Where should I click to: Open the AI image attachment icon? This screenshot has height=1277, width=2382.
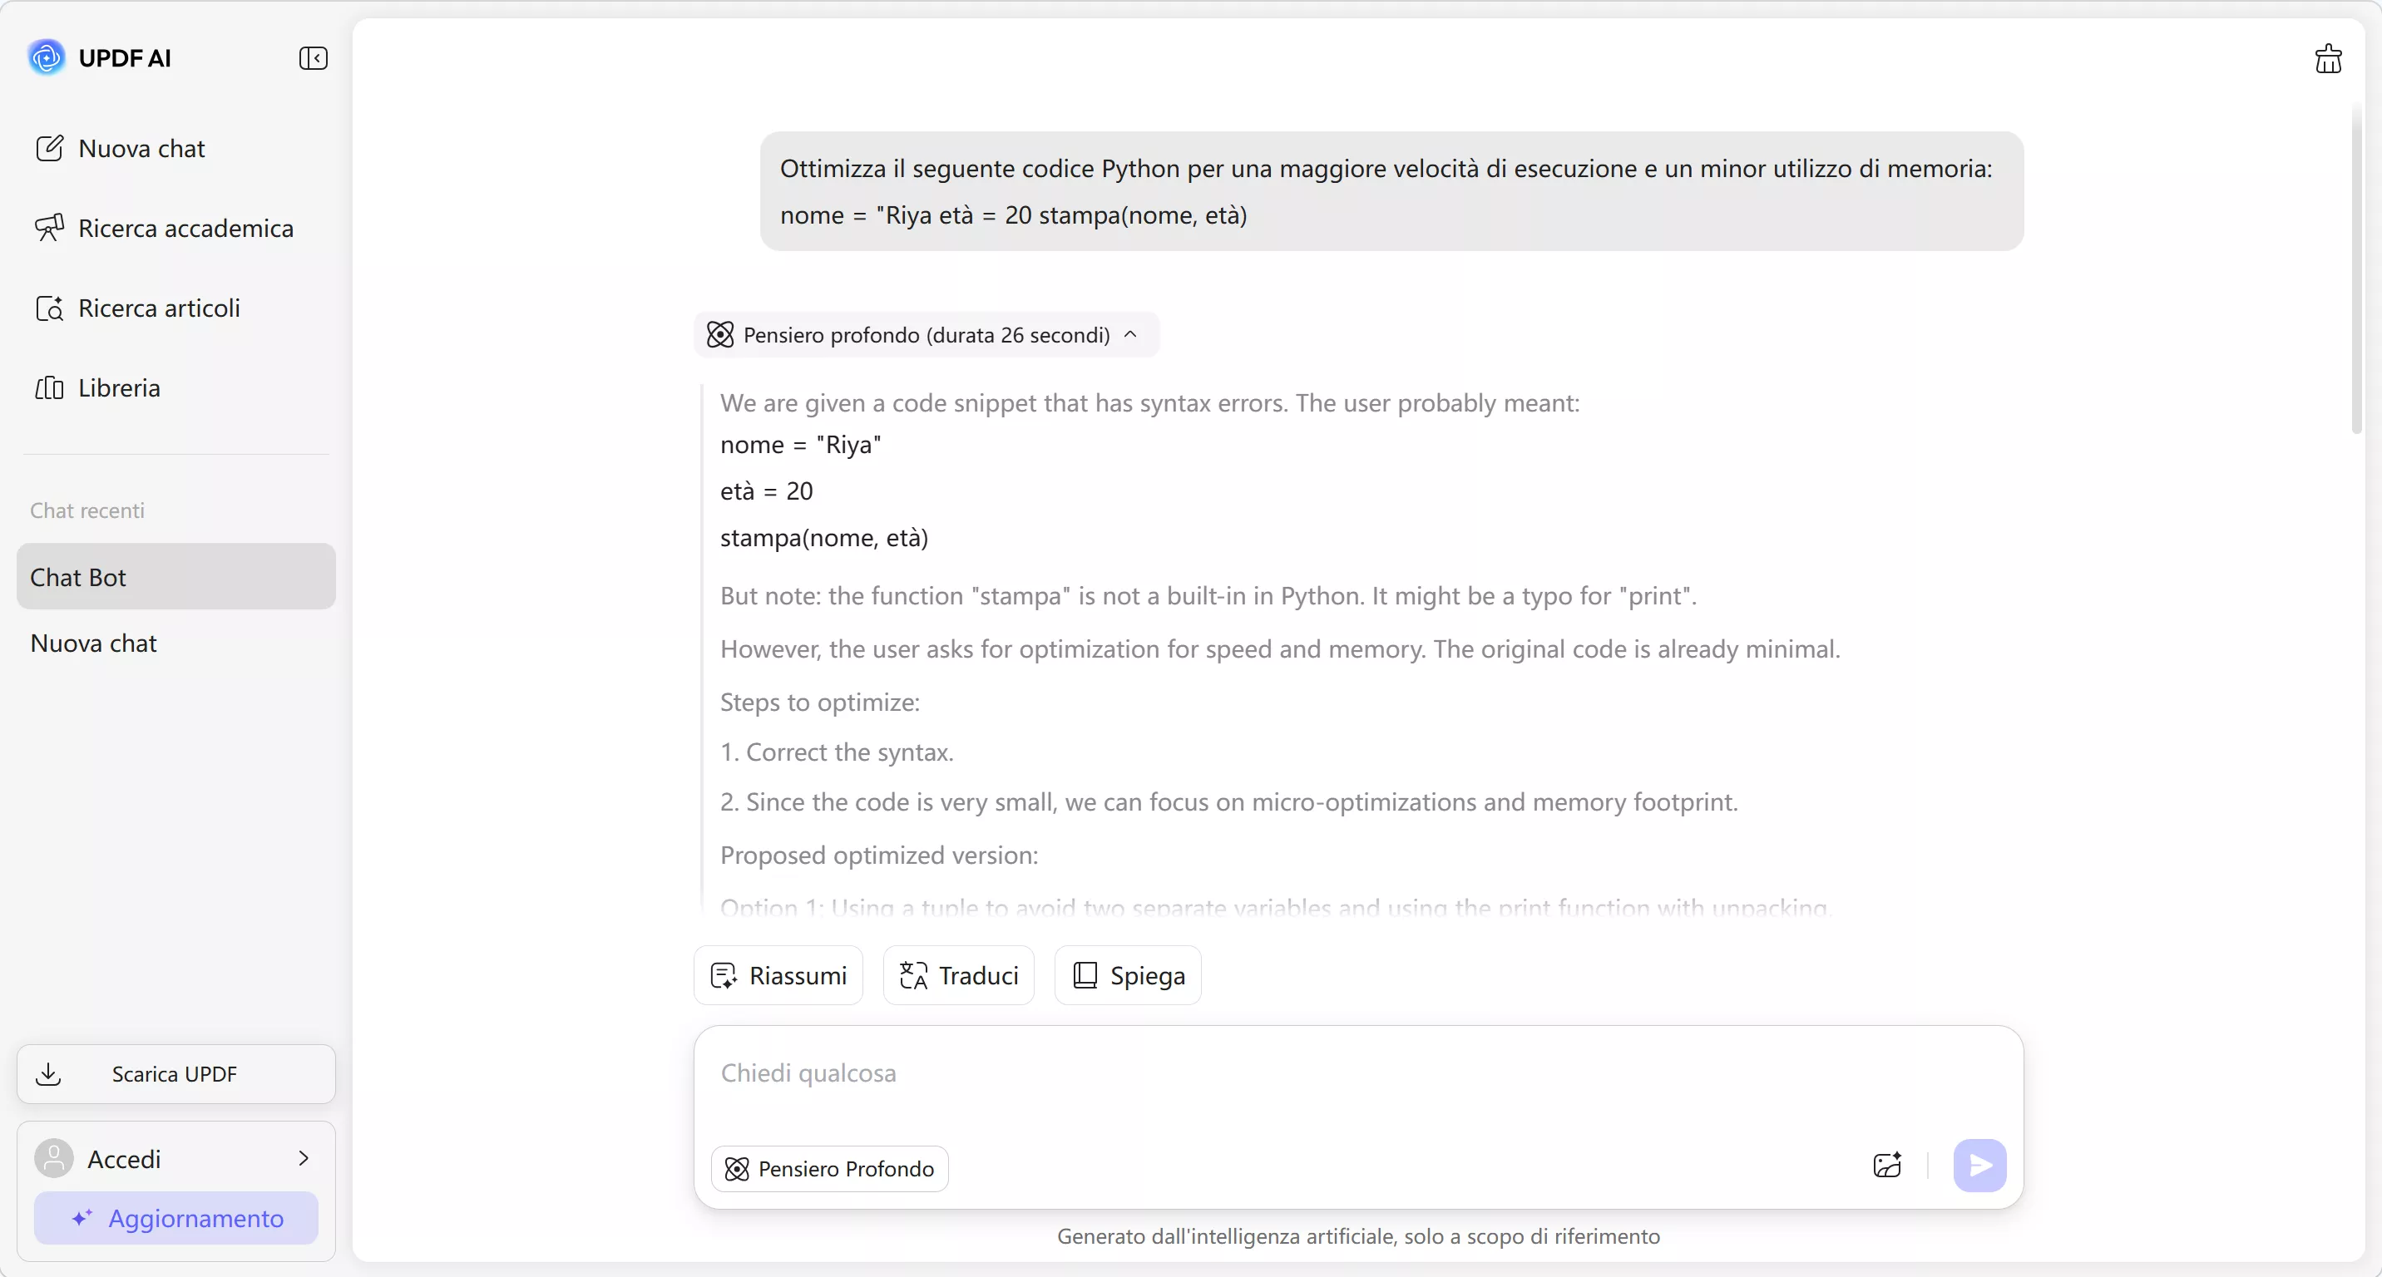click(1886, 1166)
